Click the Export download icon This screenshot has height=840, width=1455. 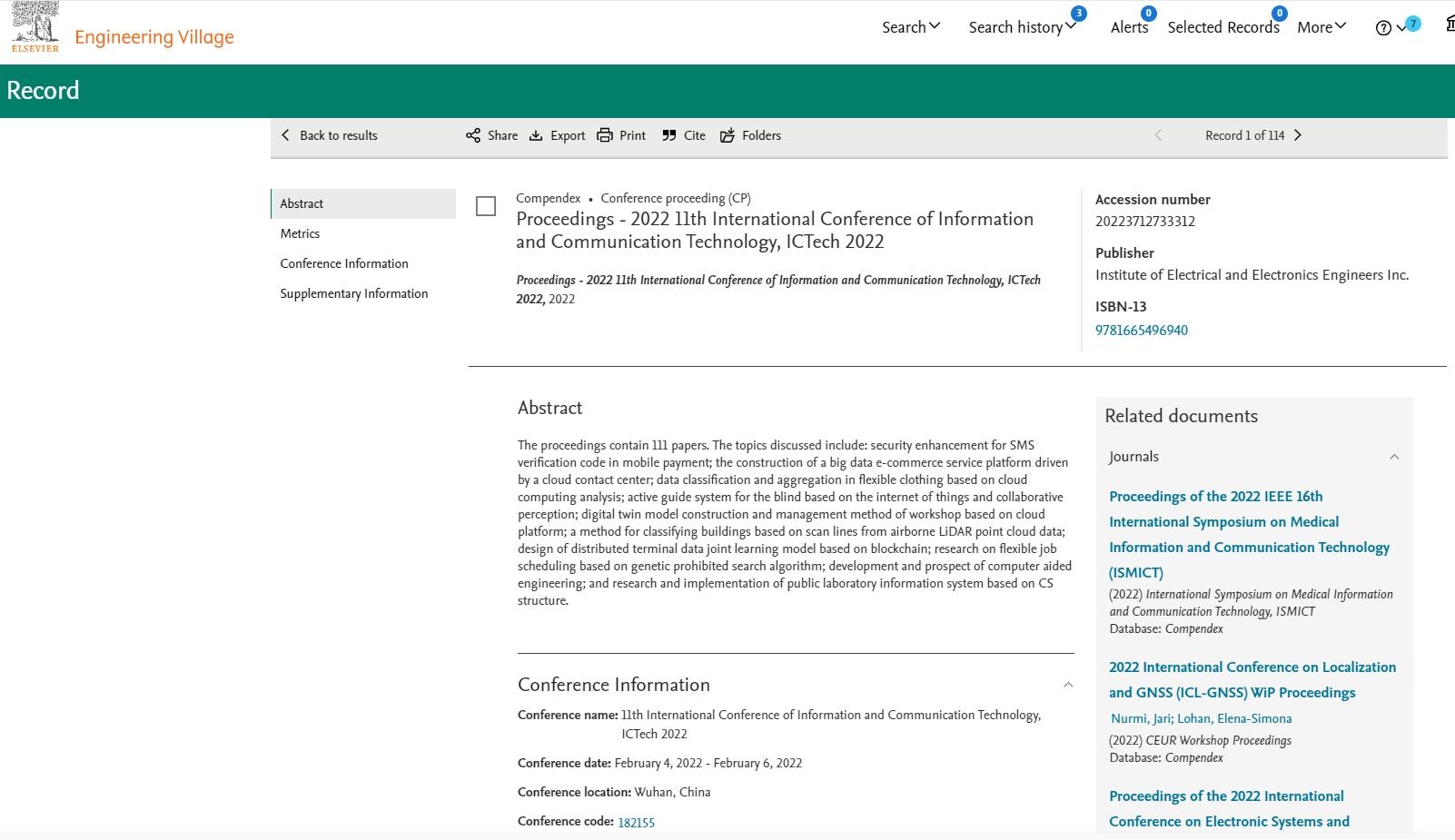tap(536, 135)
